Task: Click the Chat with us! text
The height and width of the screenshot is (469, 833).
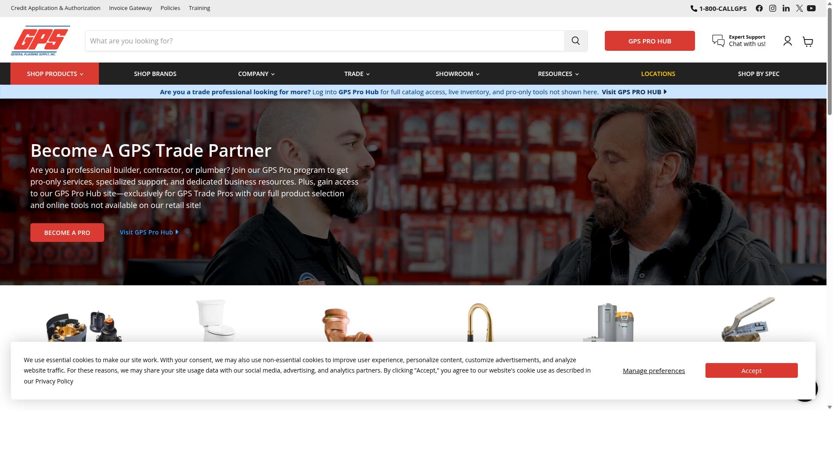Action: click(747, 44)
